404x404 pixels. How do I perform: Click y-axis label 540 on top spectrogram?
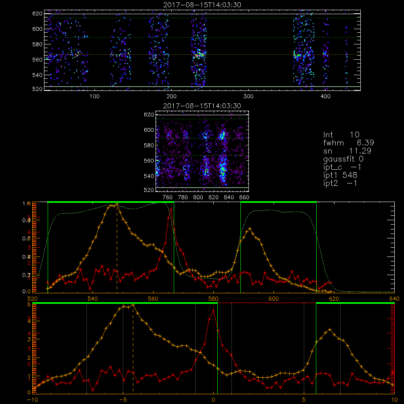[x=37, y=75]
